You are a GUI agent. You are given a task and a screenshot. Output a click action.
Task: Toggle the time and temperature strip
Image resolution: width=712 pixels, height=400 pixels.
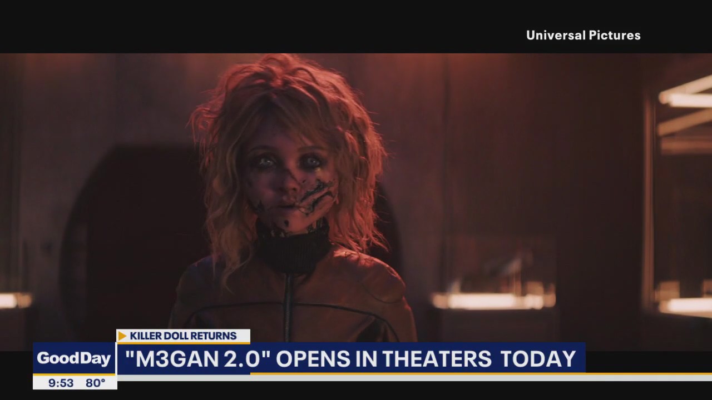coord(75,383)
